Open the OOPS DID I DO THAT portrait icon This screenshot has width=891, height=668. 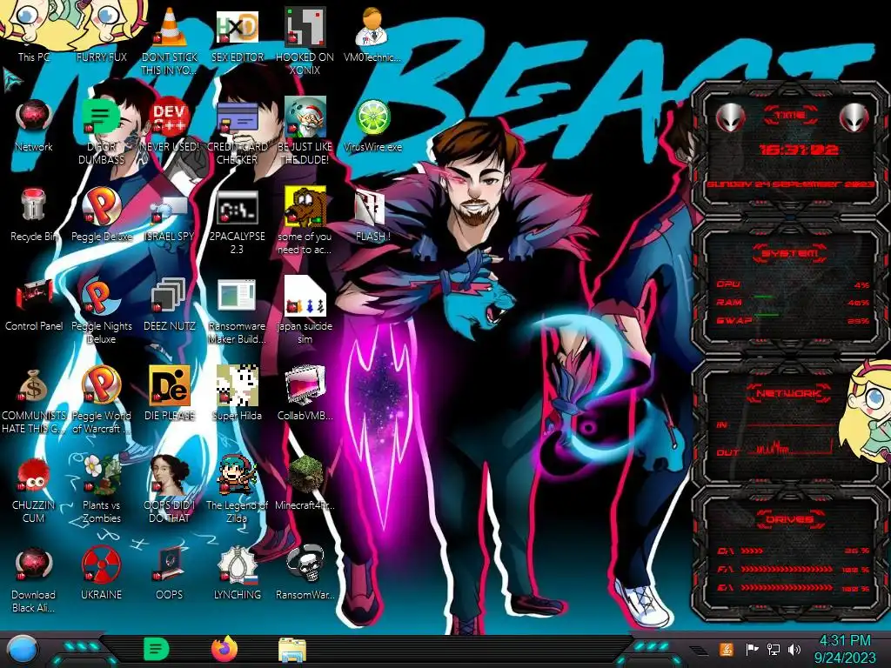170,489
